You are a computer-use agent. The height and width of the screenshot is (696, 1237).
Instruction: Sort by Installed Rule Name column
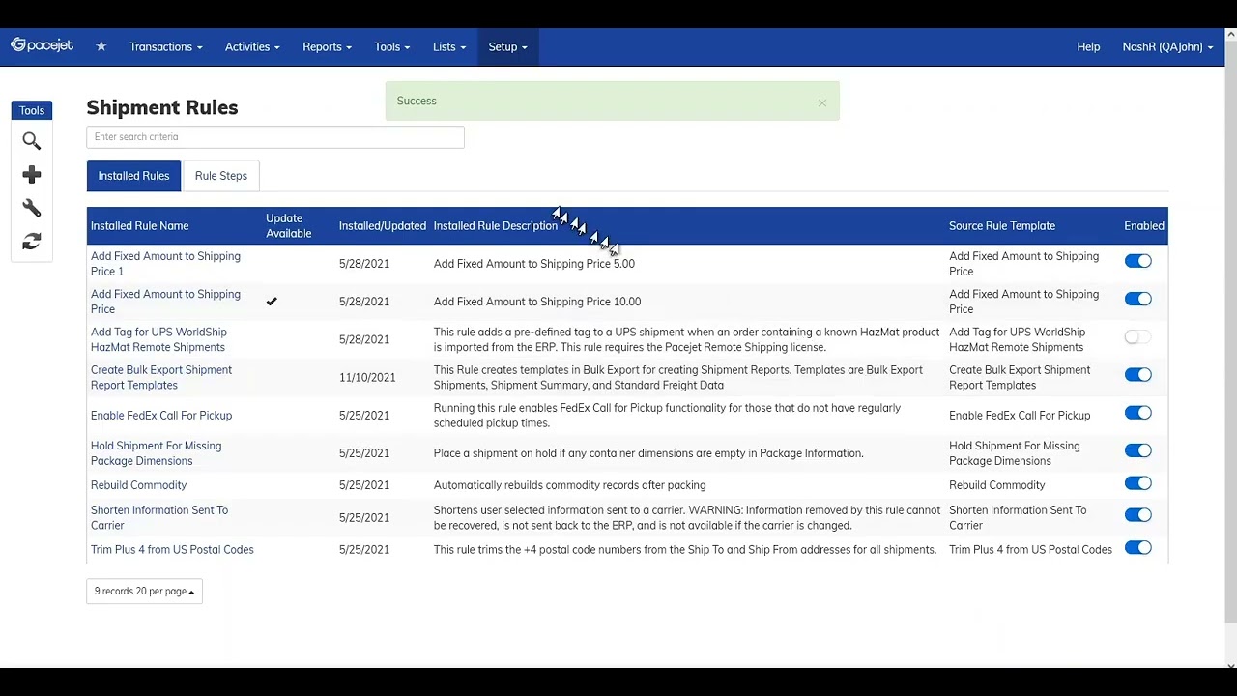[140, 226]
